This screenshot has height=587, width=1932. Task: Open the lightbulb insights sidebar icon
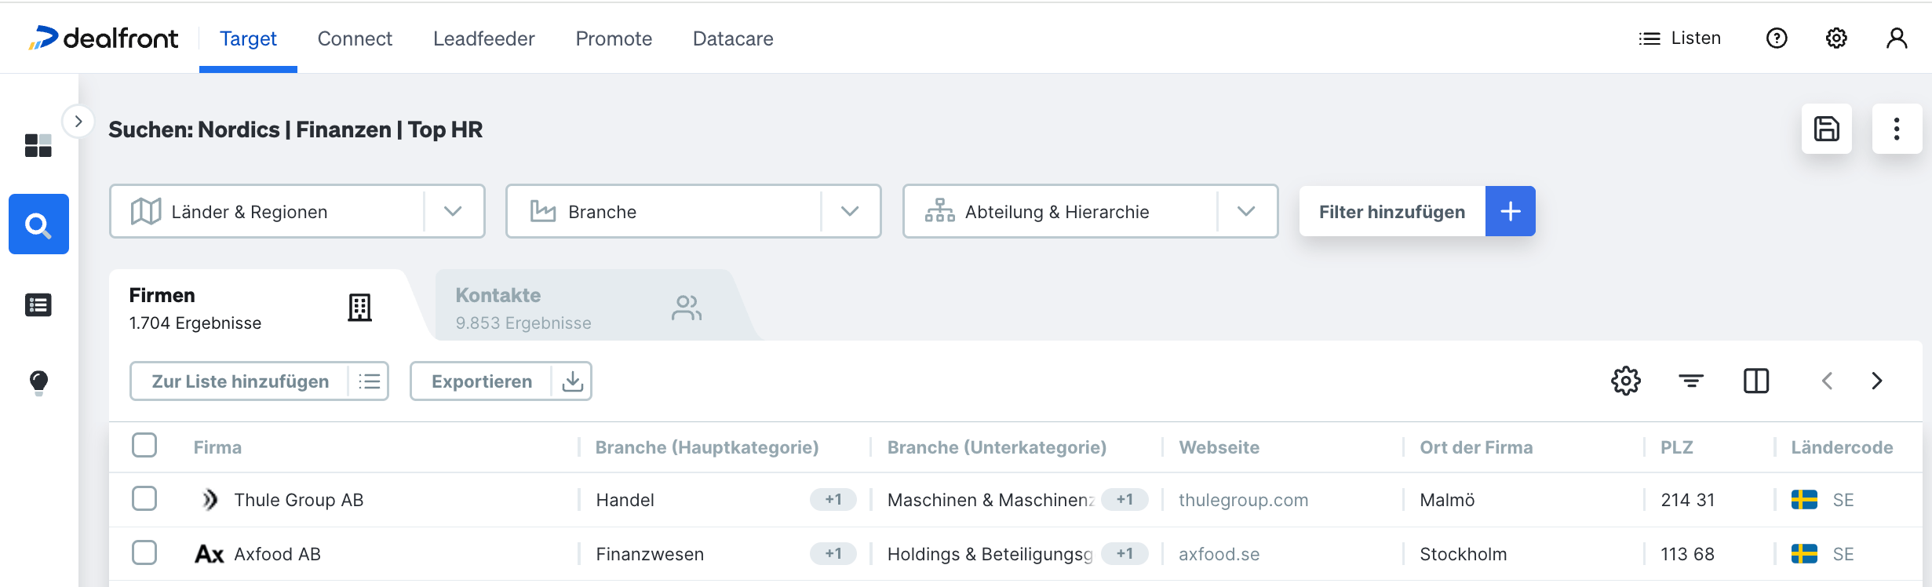coord(38,383)
